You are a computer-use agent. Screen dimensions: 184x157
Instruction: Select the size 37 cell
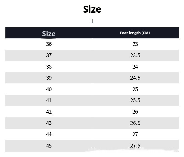tap(49, 55)
